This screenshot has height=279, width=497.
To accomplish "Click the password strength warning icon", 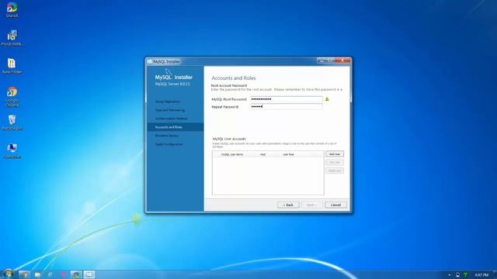I will click(327, 99).
